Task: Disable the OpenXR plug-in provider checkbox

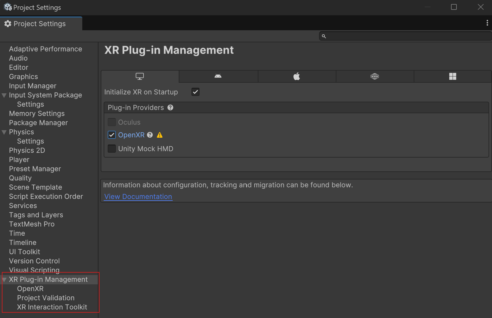Action: pyautogui.click(x=112, y=135)
